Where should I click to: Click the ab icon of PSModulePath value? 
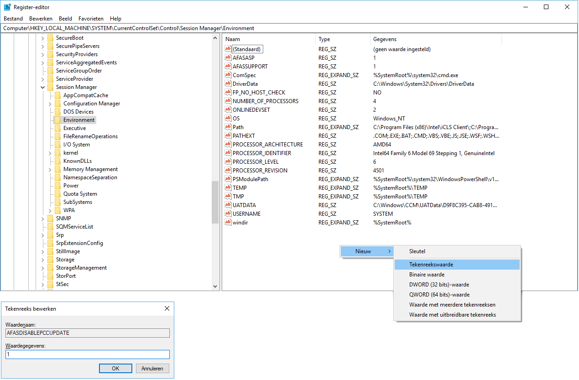[229, 179]
